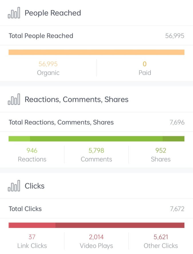The height and width of the screenshot is (254, 193).
Task: Click the bar chart icon beside Clicks
Action: click(14, 186)
